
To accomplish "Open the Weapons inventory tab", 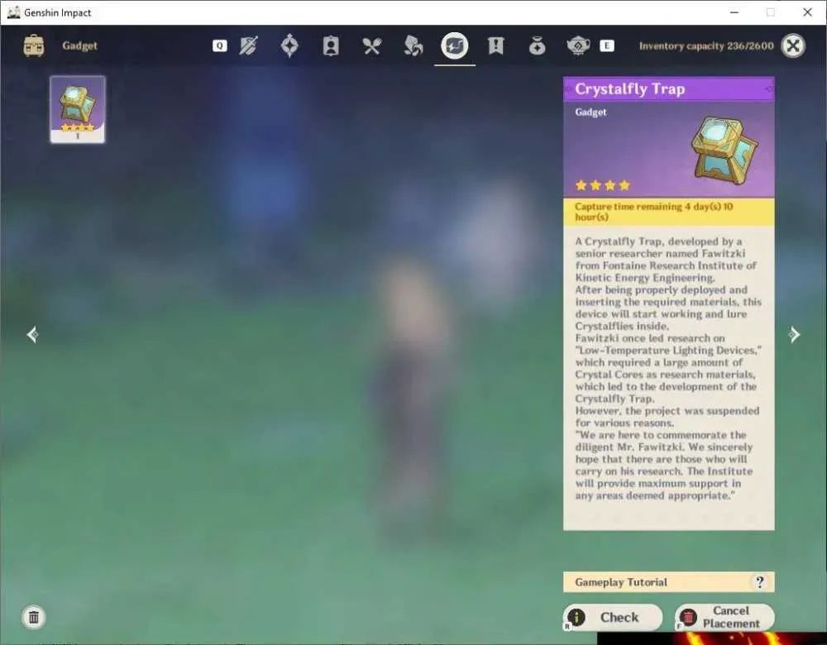I will pyautogui.click(x=248, y=45).
